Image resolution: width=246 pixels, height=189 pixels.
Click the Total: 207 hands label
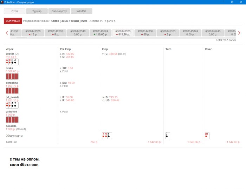pos(226,40)
